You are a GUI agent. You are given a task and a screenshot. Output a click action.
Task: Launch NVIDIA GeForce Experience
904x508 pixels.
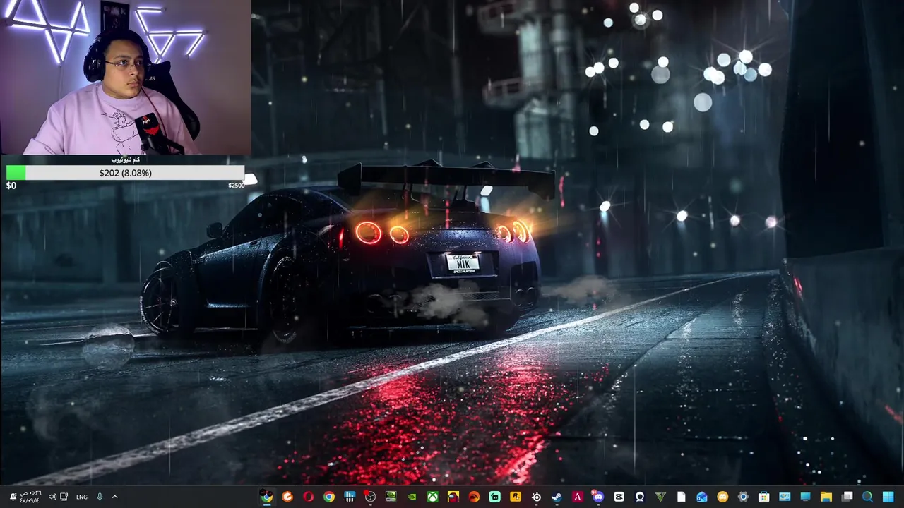[412, 497]
